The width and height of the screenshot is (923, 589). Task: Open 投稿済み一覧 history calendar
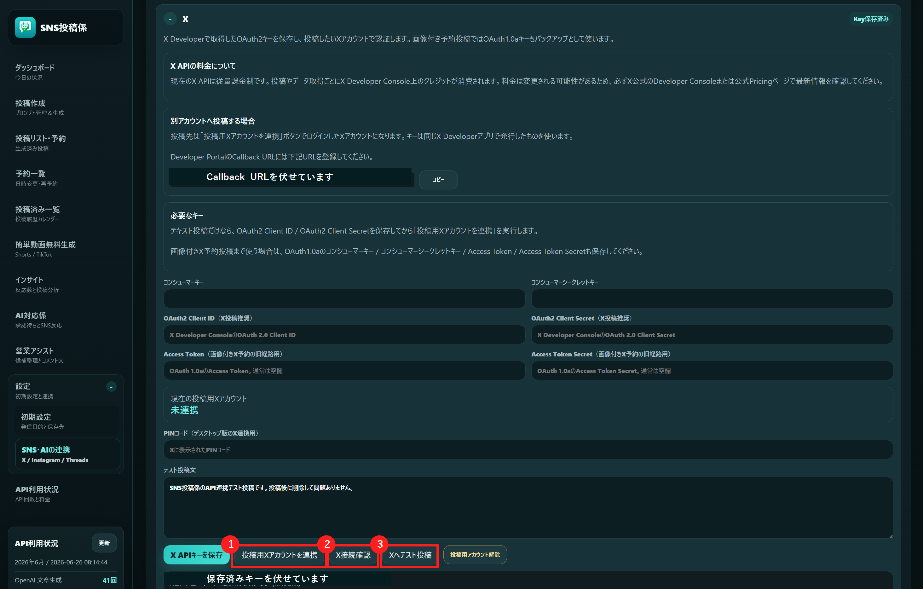tap(66, 214)
